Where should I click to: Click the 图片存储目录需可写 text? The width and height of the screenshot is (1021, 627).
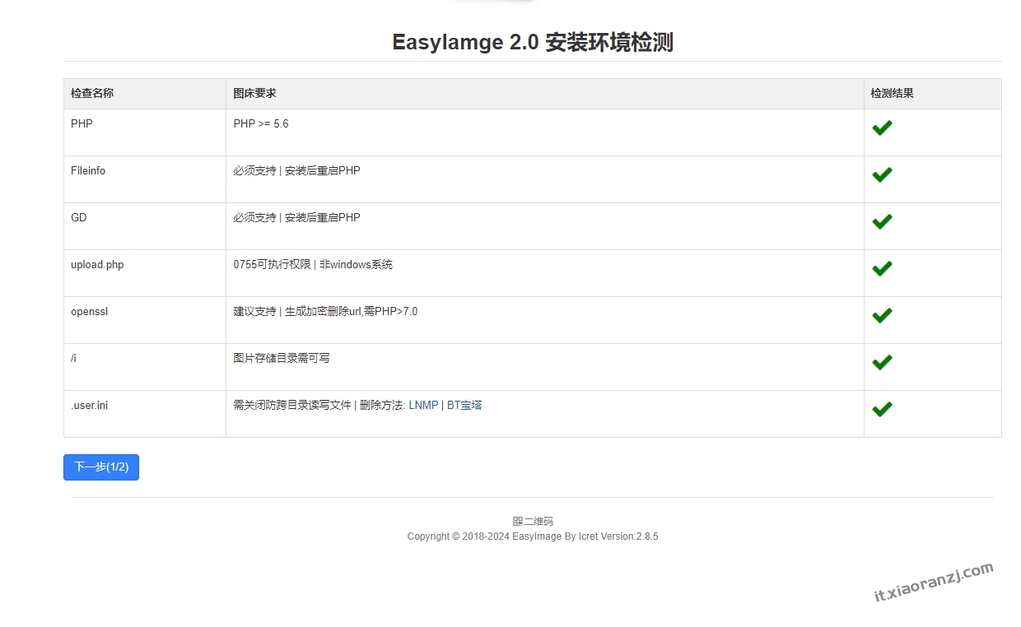coord(282,359)
